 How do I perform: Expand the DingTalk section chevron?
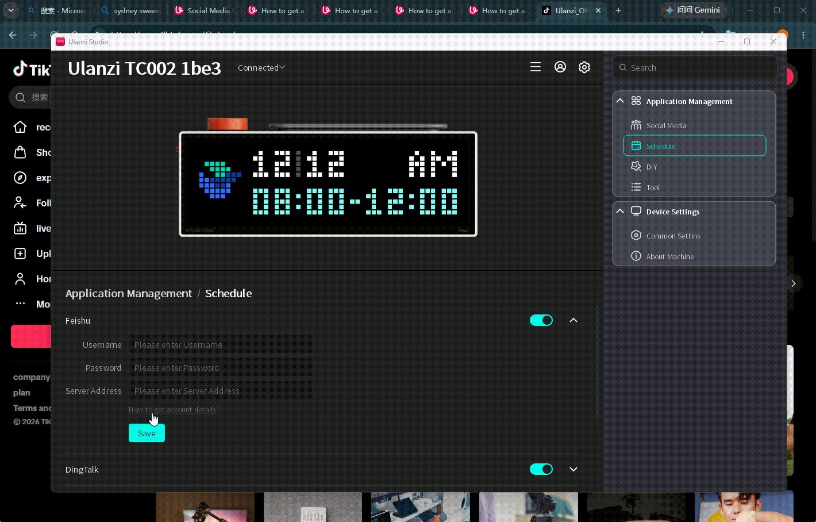point(573,469)
